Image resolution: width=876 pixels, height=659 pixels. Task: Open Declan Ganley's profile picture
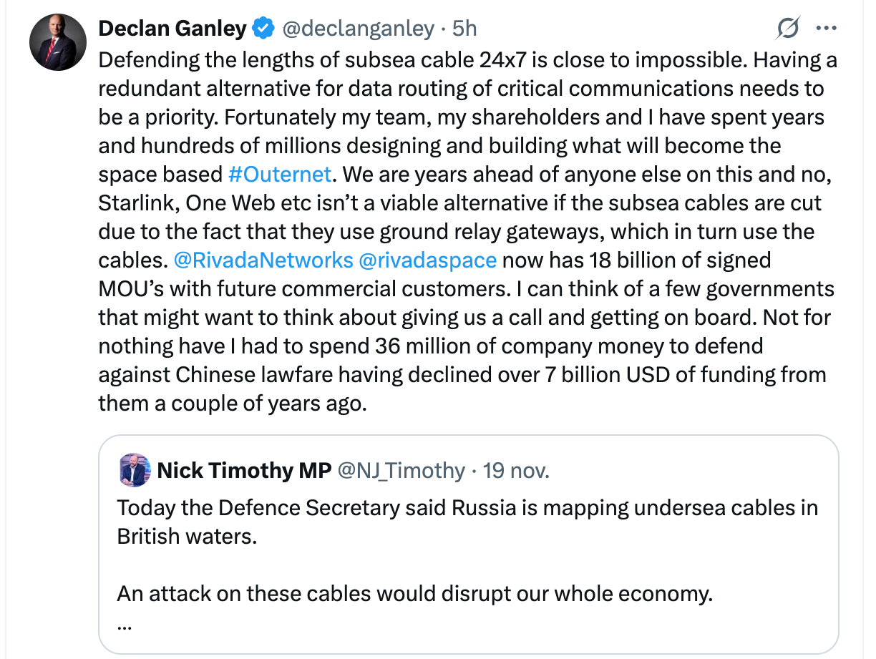pos(58,42)
